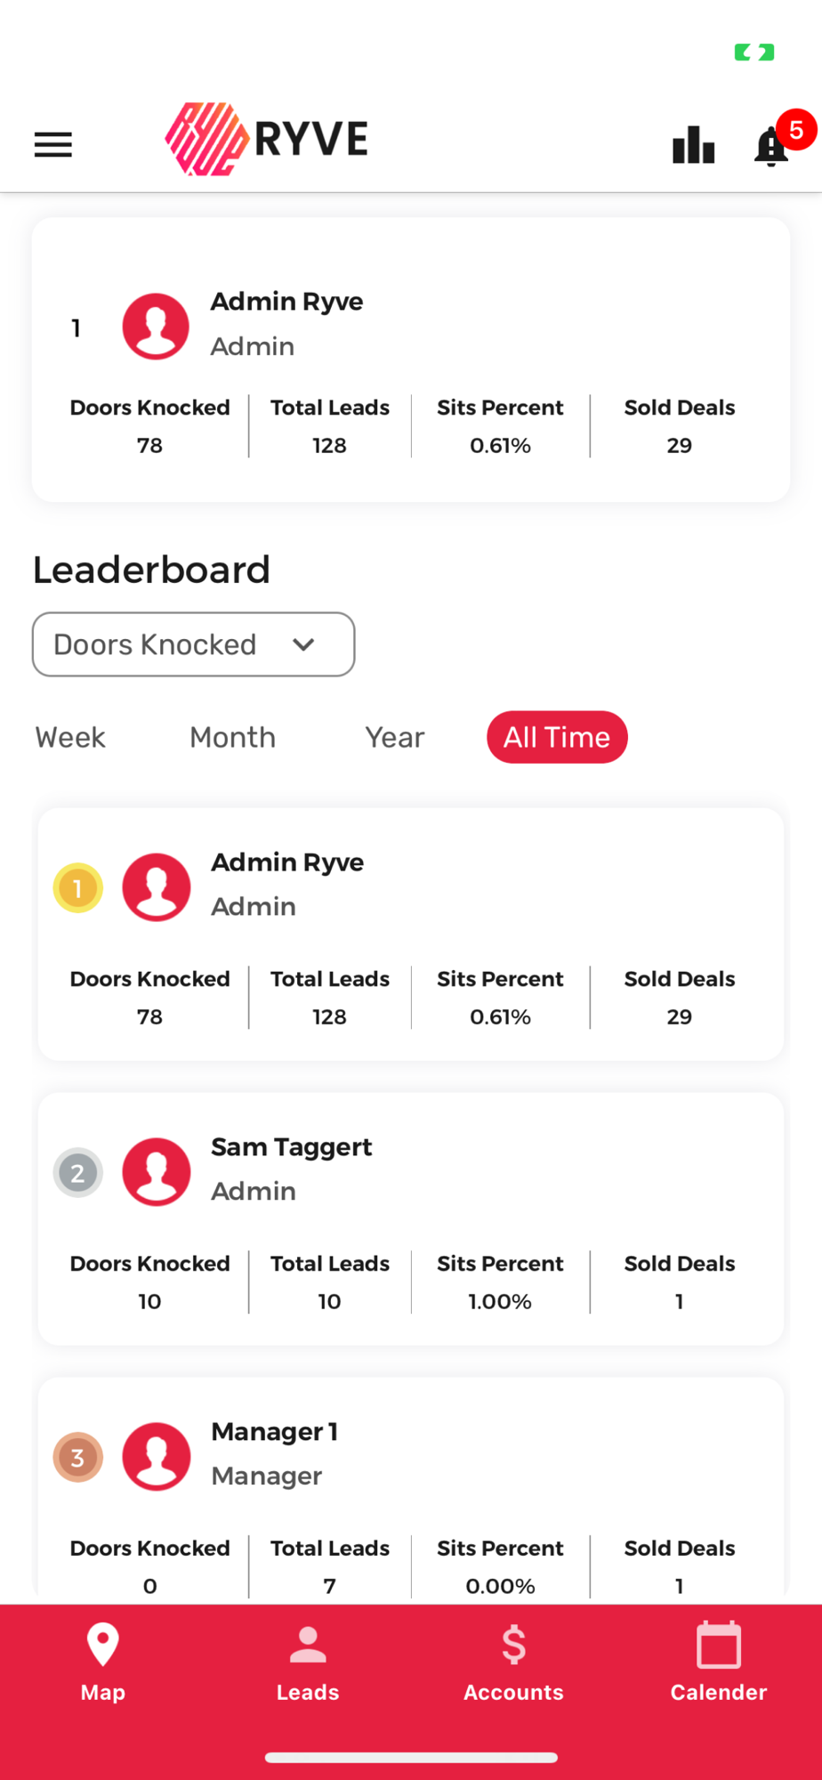Image resolution: width=822 pixels, height=1780 pixels.
Task: Switch leaderboard to Week
Action: [70, 738]
